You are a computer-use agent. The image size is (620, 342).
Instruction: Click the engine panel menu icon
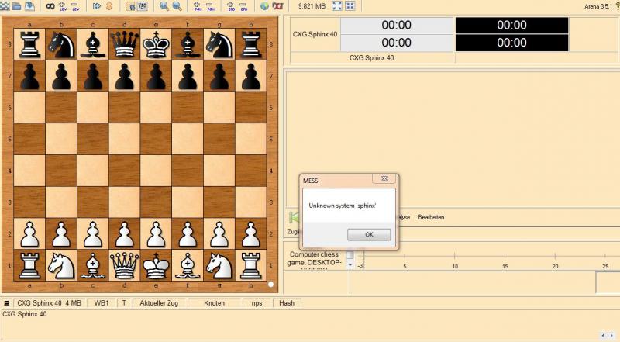[x=6, y=303]
